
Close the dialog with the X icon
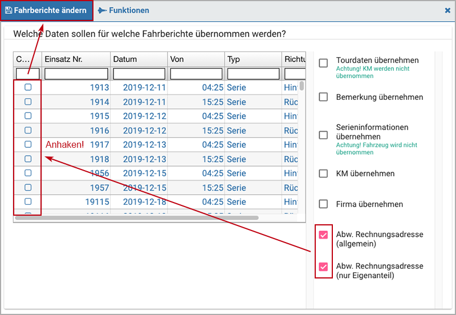(447, 10)
